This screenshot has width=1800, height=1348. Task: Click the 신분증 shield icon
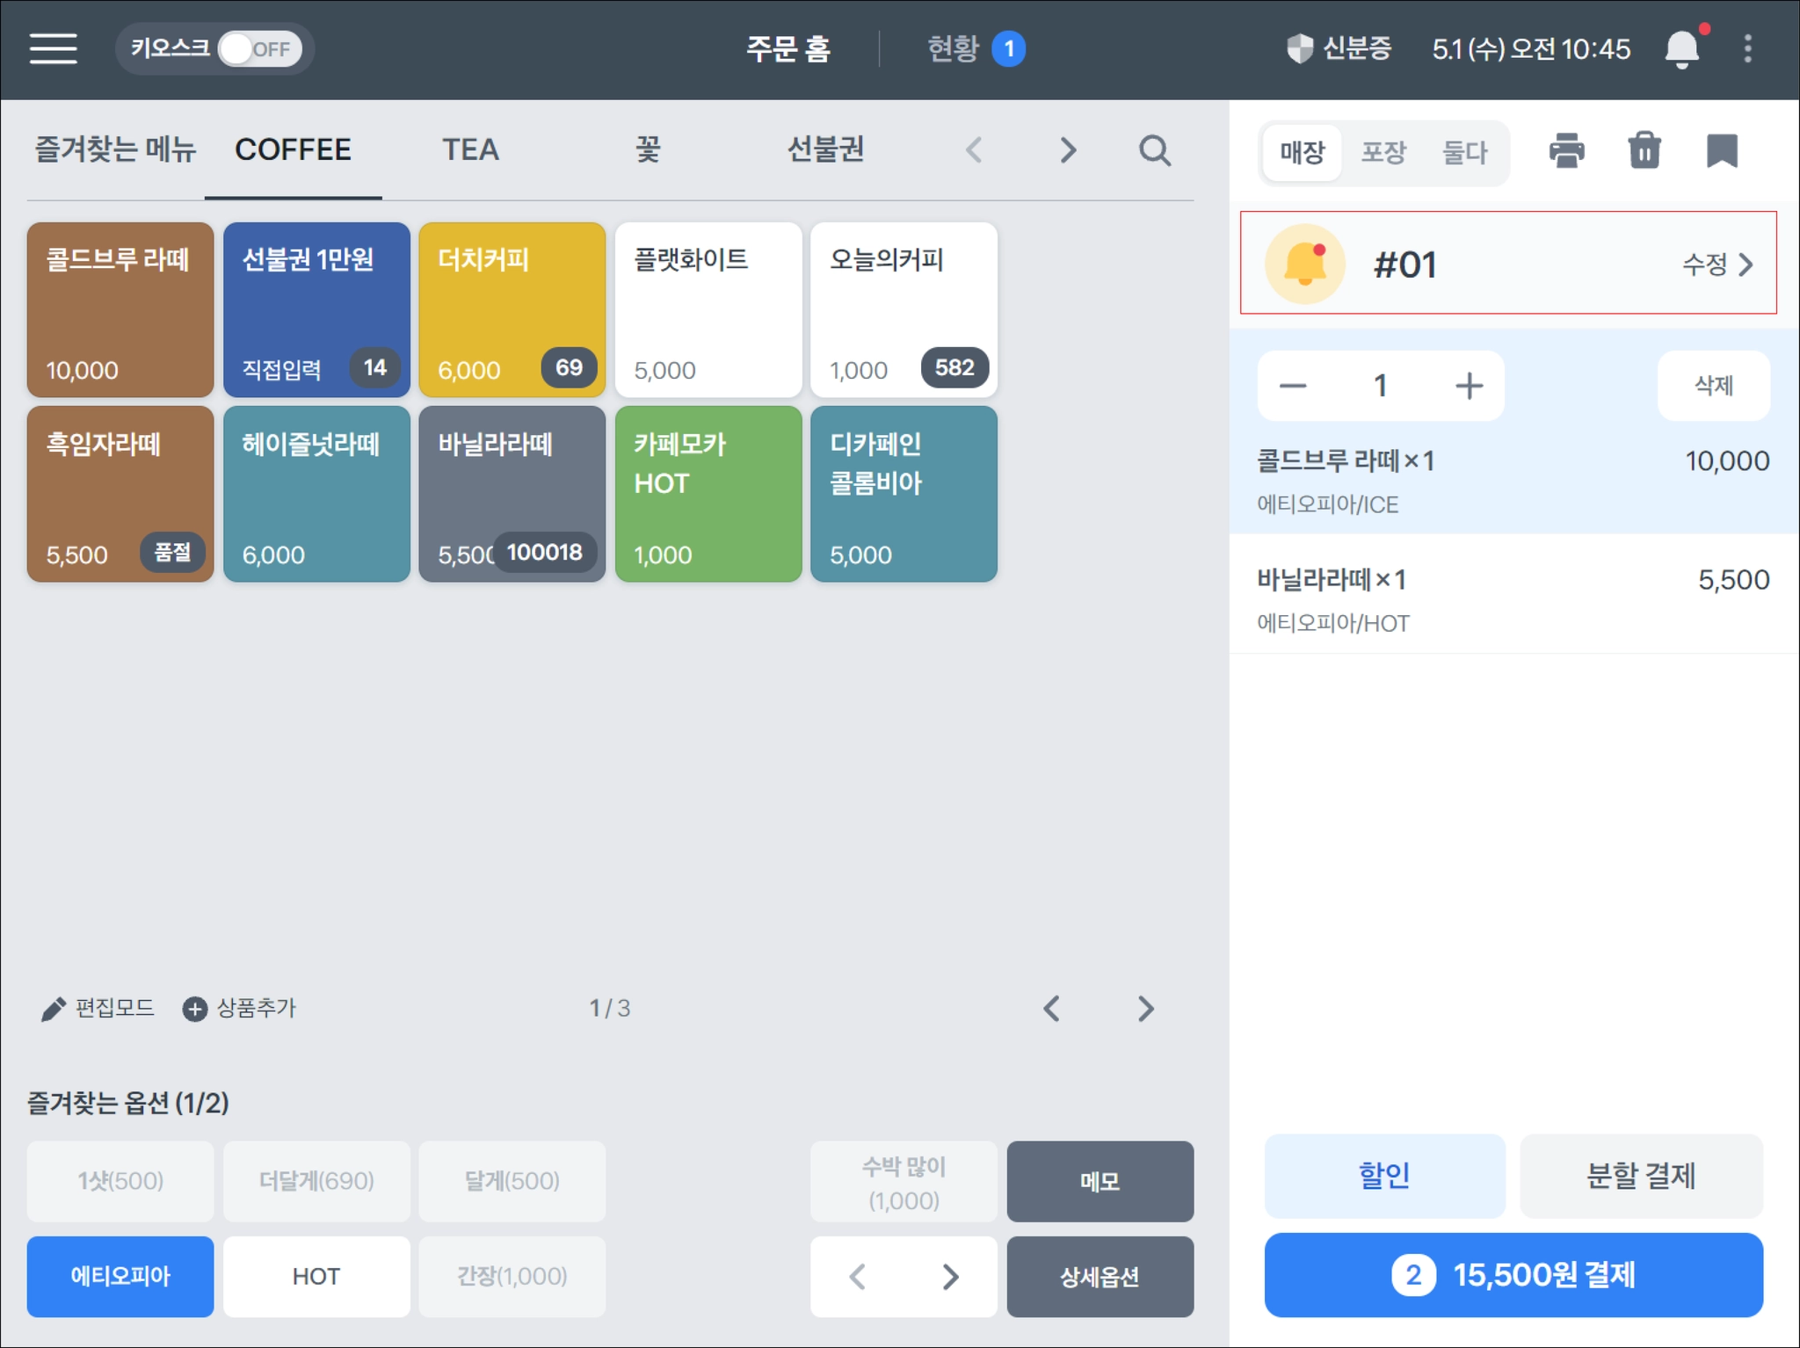(x=1299, y=48)
